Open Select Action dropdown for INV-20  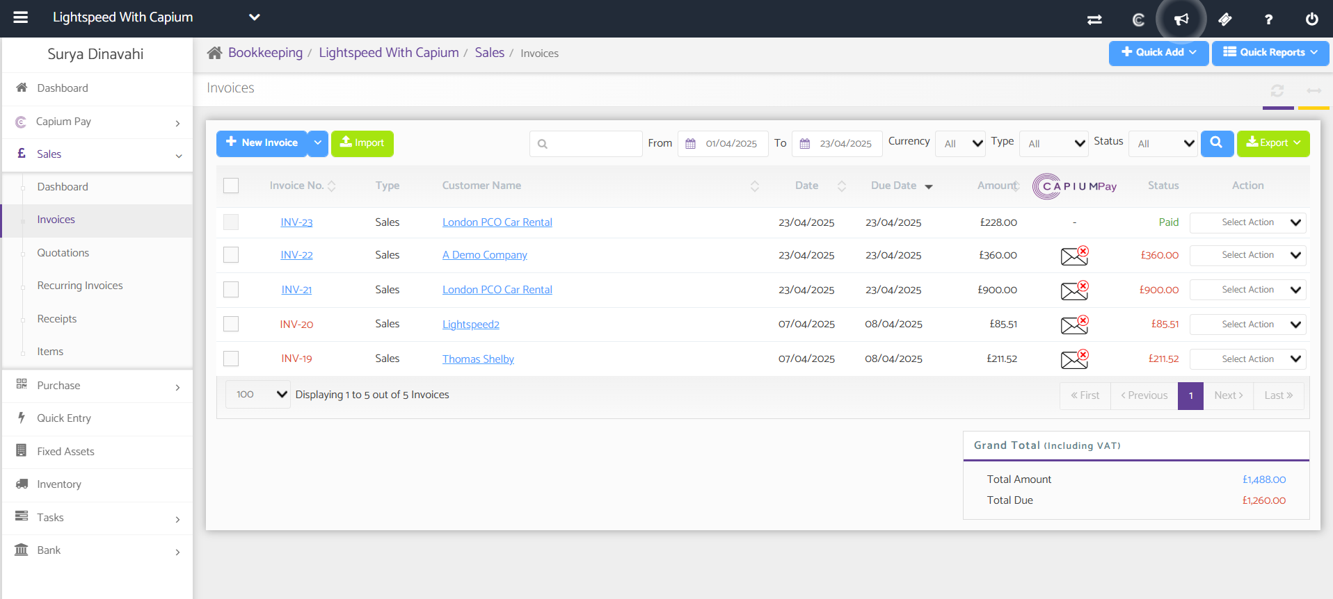[1247, 325]
